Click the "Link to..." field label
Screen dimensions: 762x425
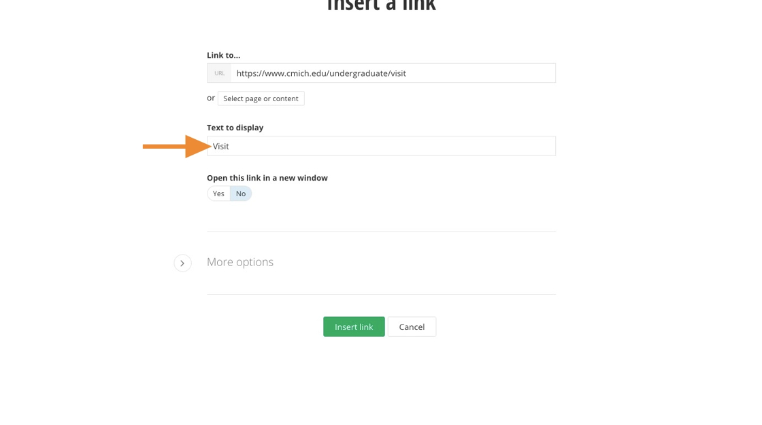[x=223, y=55]
